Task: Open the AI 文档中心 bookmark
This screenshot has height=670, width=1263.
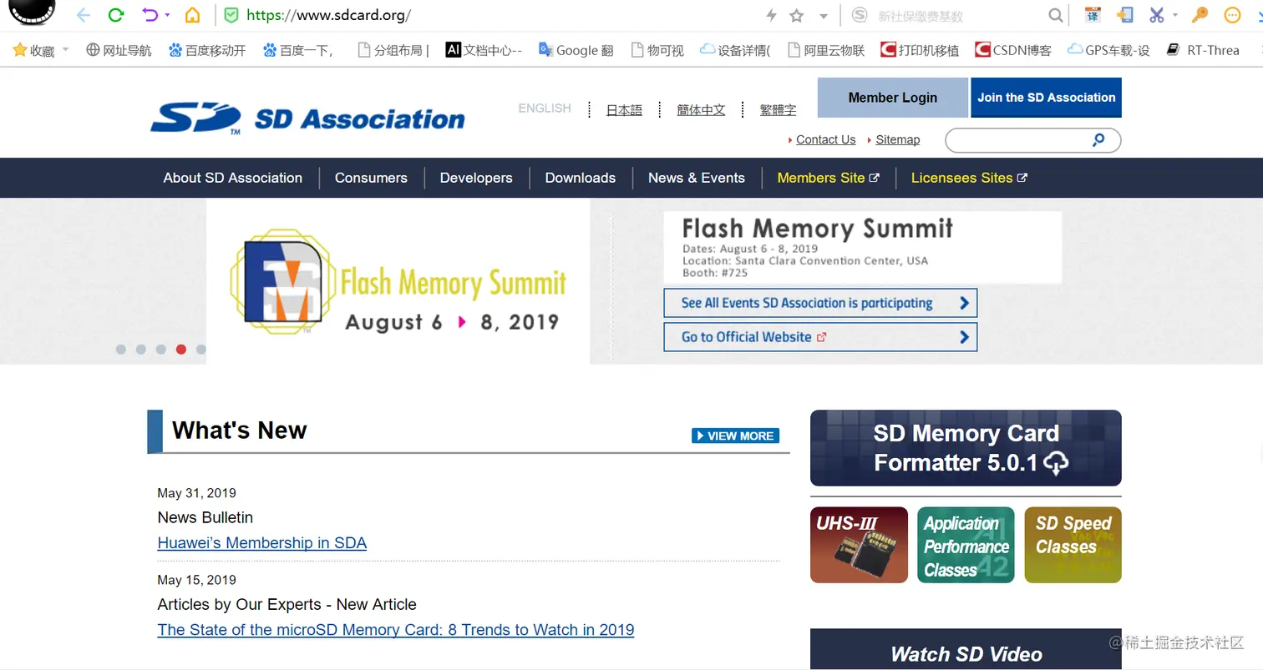Action: [x=484, y=50]
